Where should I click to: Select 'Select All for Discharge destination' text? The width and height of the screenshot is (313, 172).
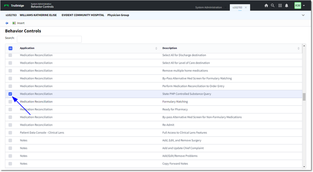(x=184, y=55)
